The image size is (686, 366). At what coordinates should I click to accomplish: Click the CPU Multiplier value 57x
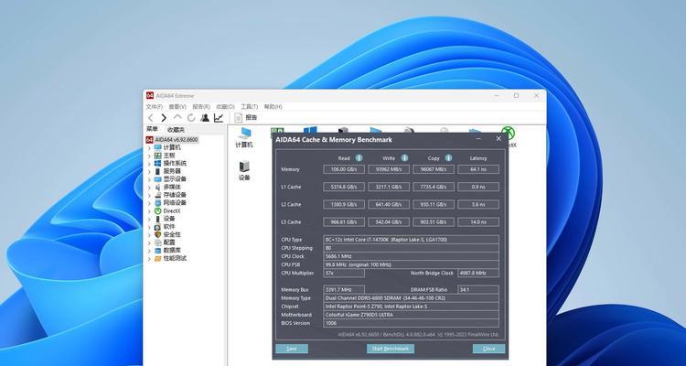tap(344, 274)
